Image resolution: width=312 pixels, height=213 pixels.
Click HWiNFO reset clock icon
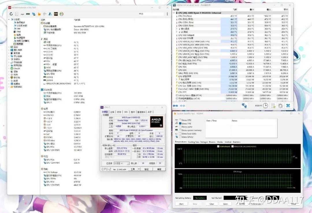pos(265,105)
